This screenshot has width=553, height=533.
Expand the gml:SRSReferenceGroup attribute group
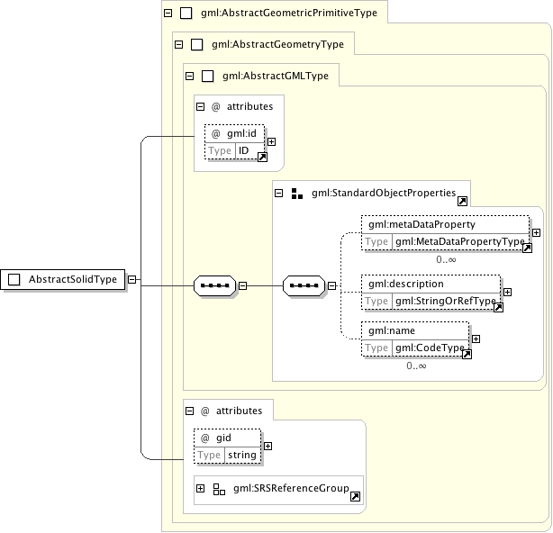(200, 488)
